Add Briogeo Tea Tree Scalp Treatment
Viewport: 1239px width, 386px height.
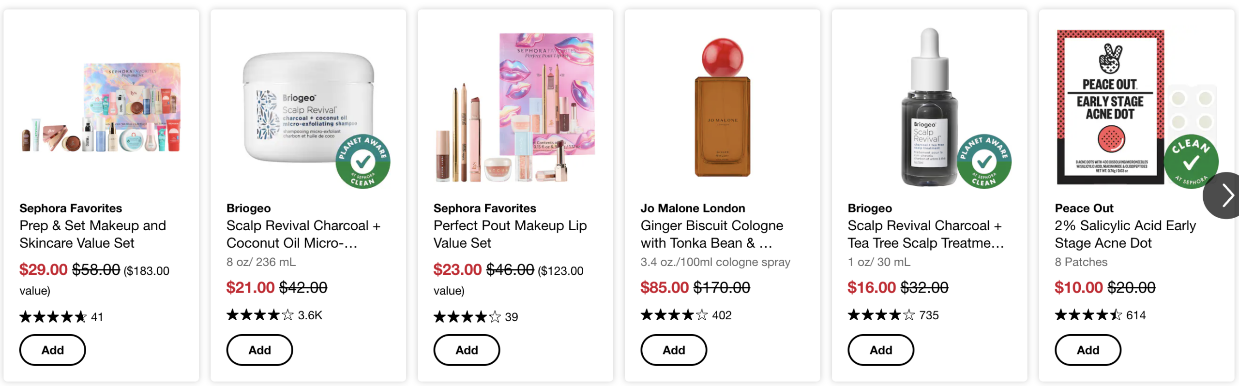(x=881, y=350)
